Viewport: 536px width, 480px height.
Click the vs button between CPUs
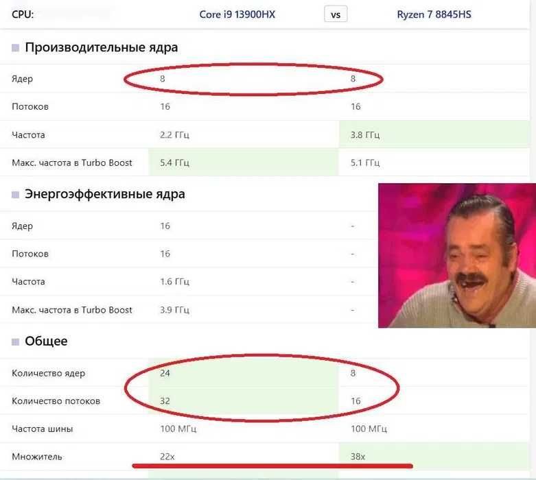pyautogui.click(x=336, y=14)
